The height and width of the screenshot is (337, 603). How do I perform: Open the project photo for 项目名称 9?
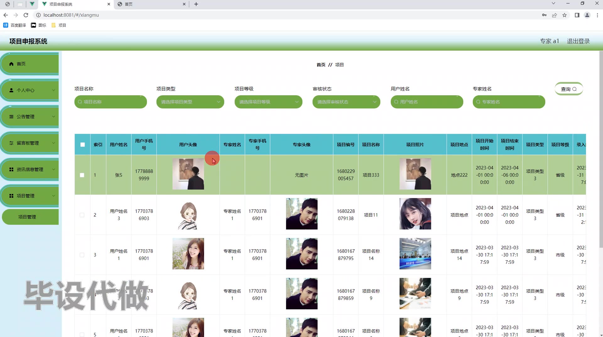[x=415, y=294]
